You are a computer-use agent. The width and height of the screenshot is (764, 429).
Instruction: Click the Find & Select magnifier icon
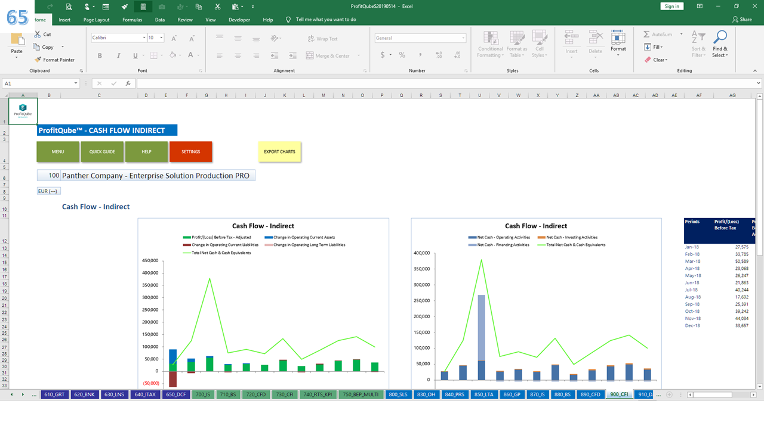coord(720,38)
